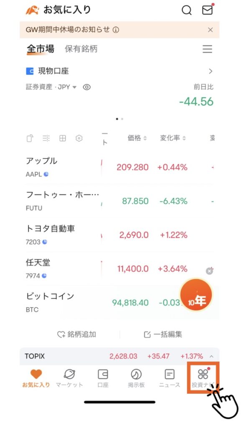The height and width of the screenshot is (428, 249).
Task: Toggle asset visibility with the eye icon
Action: coord(87,87)
